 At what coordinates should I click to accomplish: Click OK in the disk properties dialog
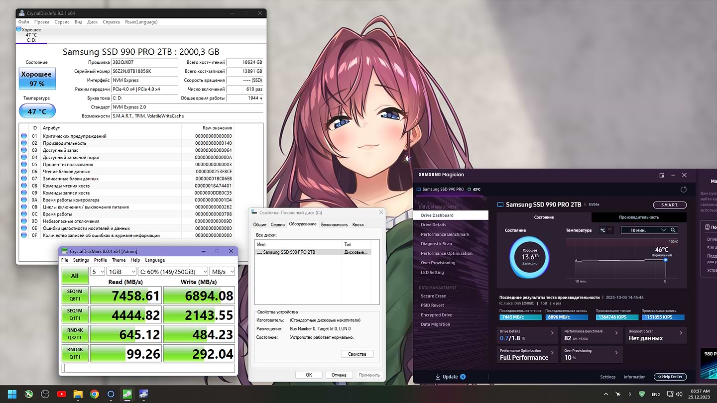(309, 375)
